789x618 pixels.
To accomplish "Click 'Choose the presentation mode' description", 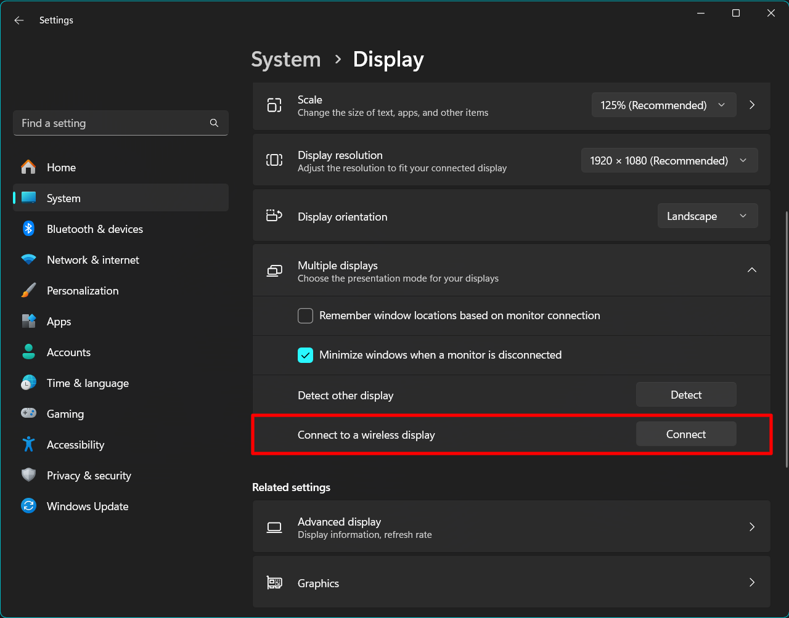I will coord(398,279).
